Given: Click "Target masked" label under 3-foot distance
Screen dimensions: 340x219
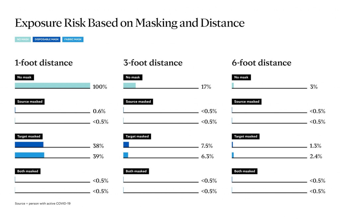Looking at the screenshot, I should pos(137,136).
